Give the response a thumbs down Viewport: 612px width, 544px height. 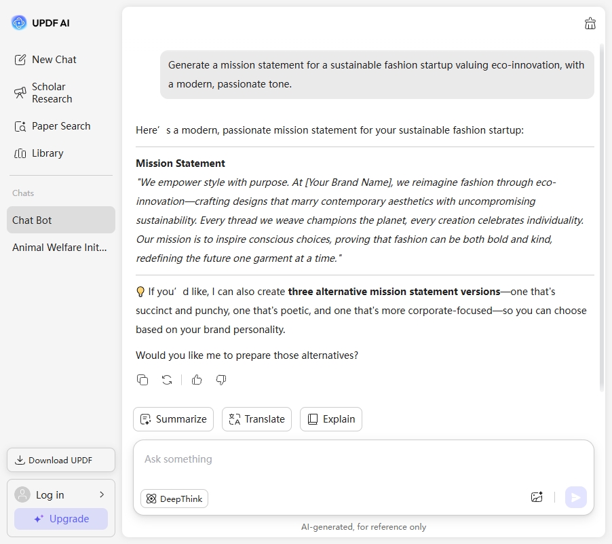tap(221, 380)
